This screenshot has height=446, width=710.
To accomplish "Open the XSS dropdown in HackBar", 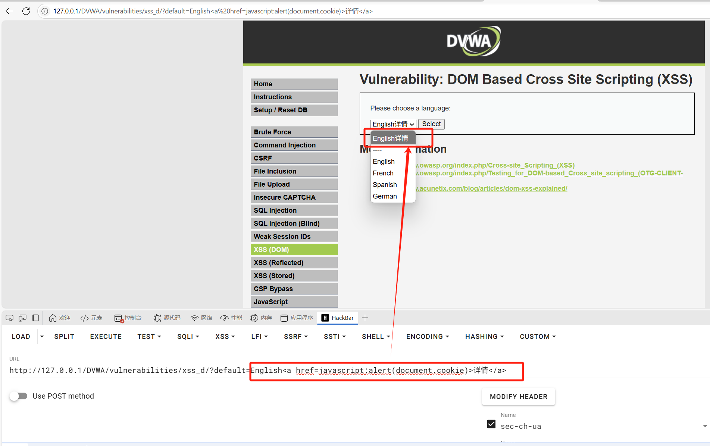I will [x=225, y=337].
